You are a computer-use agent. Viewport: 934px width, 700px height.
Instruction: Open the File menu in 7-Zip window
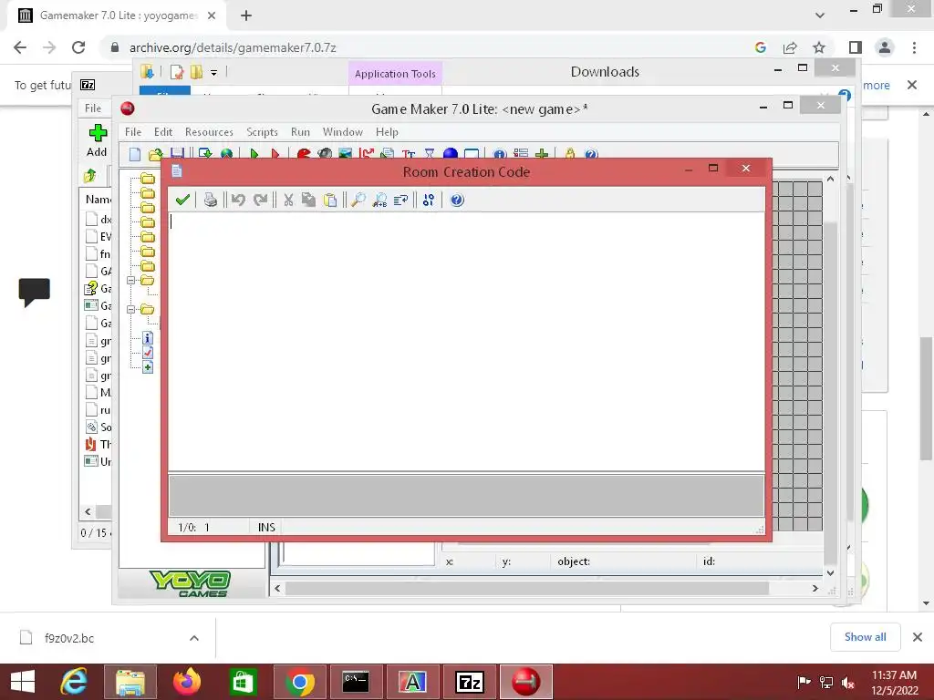(x=93, y=108)
